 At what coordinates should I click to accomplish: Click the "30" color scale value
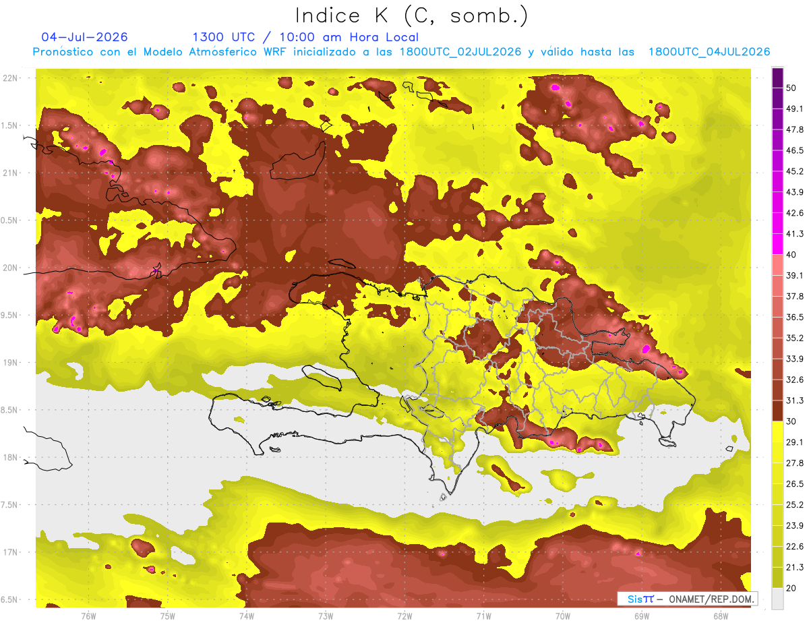coord(791,421)
